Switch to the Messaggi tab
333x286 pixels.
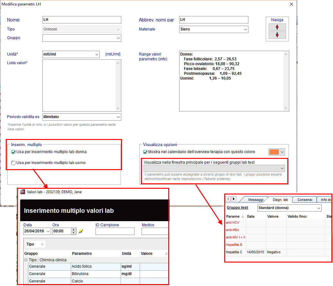pyautogui.click(x=256, y=200)
